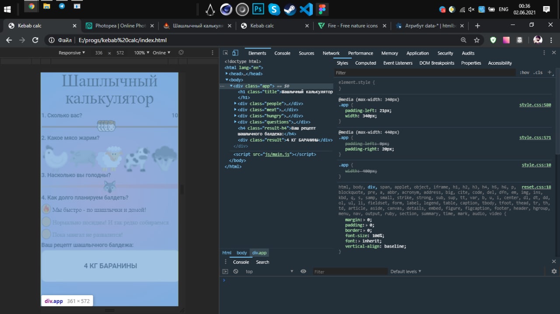This screenshot has width=560, height=314.
Task: Select the first radio 'Мы быстро' option
Action: tap(46, 209)
